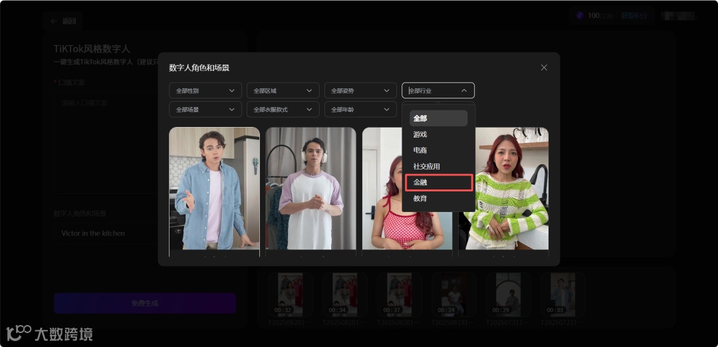Open history video with duration 00:24

tap(453, 294)
